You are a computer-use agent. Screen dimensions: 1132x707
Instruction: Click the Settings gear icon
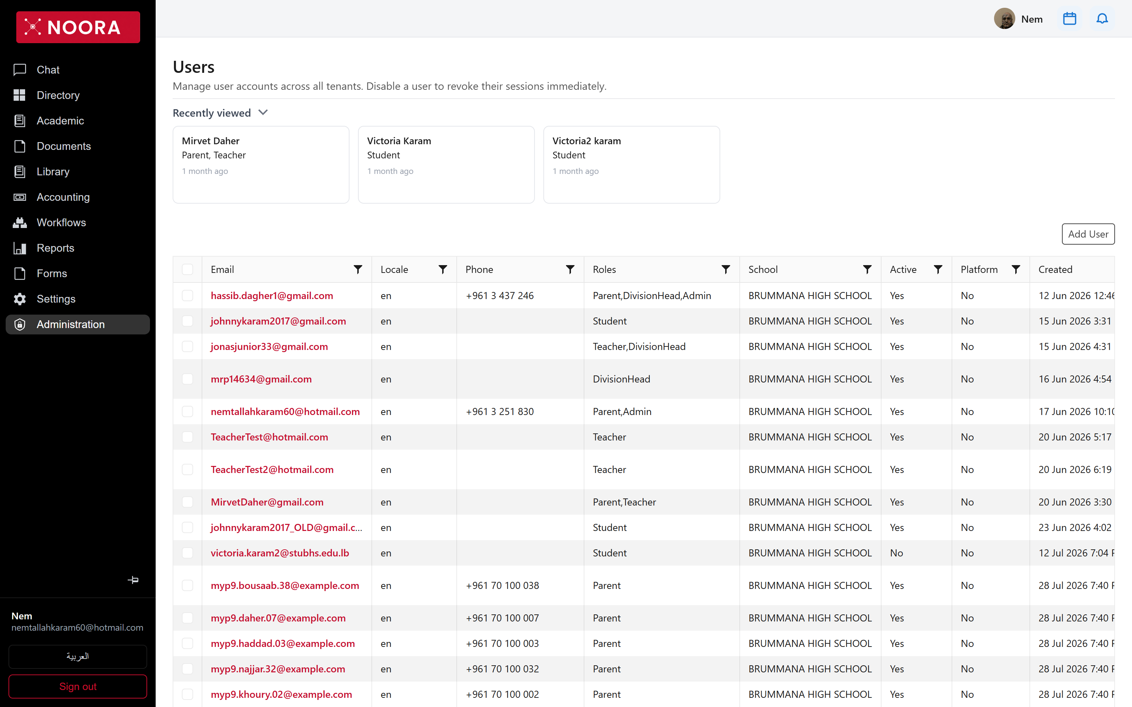coord(20,299)
